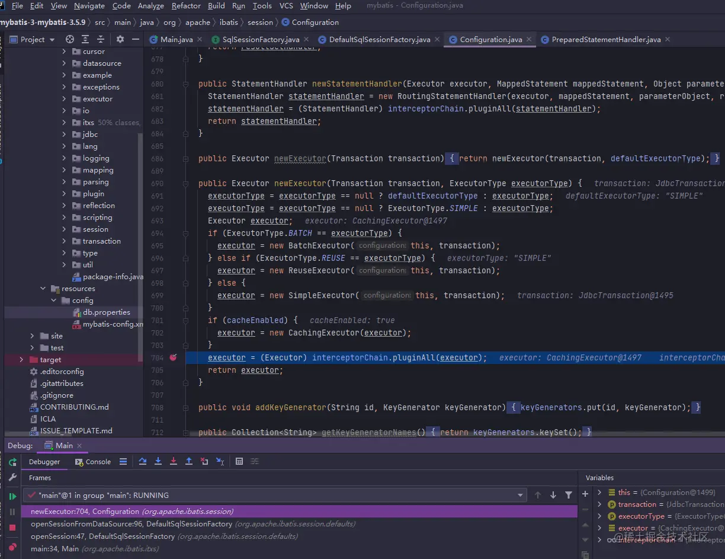Open Project panel gear options
Screen dimensions: 725x559
pyautogui.click(x=120, y=39)
